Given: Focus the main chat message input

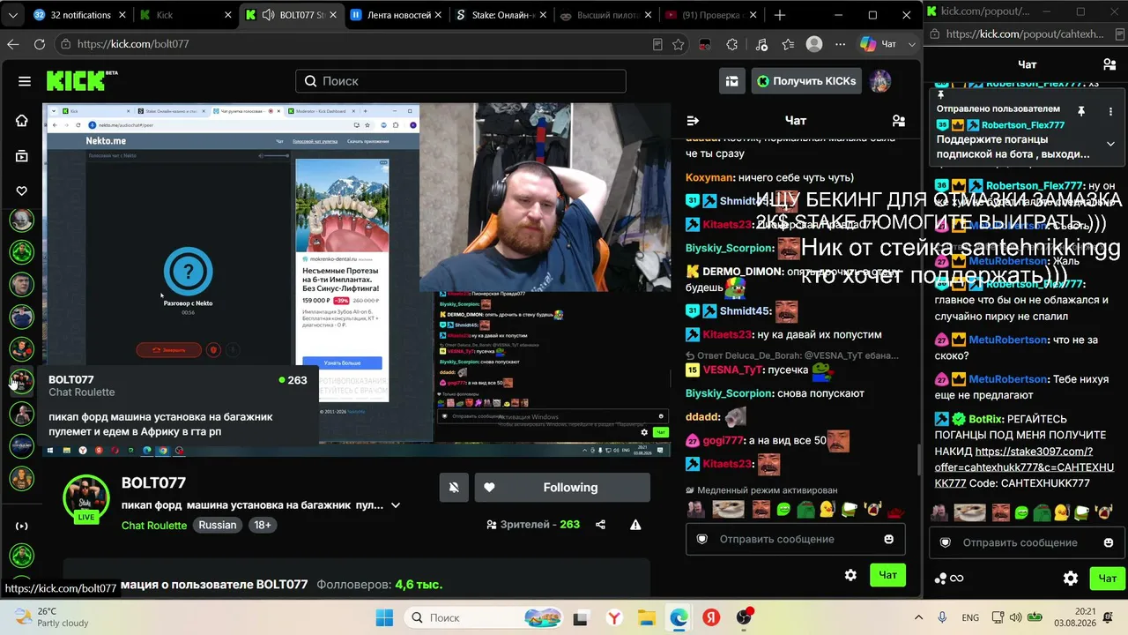Looking at the screenshot, I should coord(796,539).
